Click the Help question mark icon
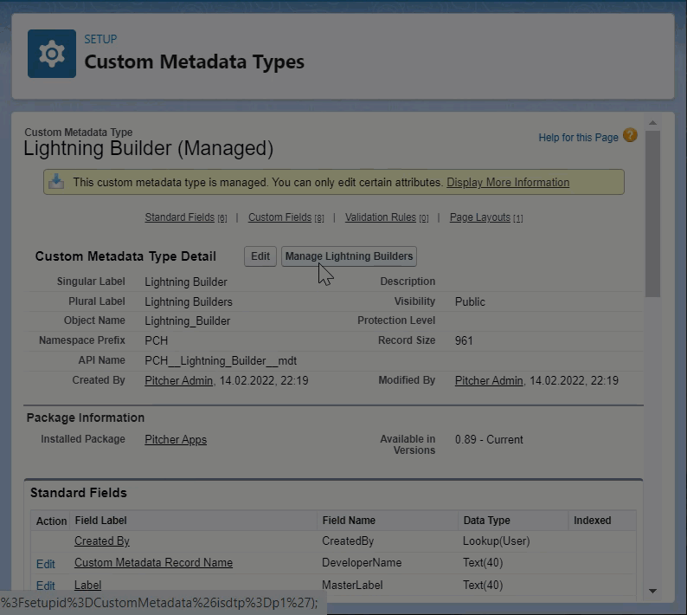The image size is (687, 615). coord(630,136)
